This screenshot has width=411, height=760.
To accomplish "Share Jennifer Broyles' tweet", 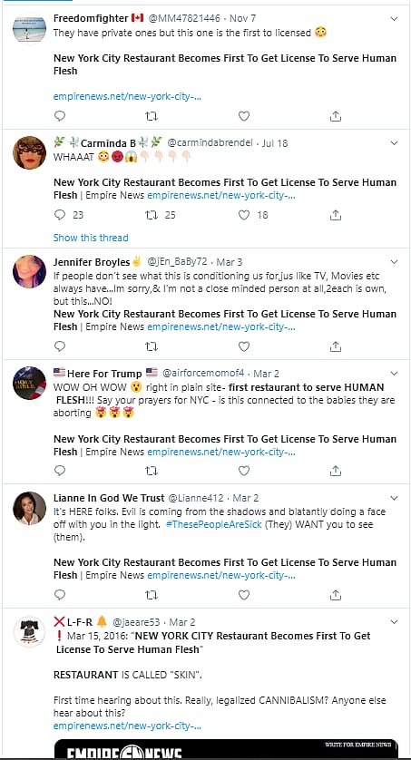I will click(x=336, y=346).
